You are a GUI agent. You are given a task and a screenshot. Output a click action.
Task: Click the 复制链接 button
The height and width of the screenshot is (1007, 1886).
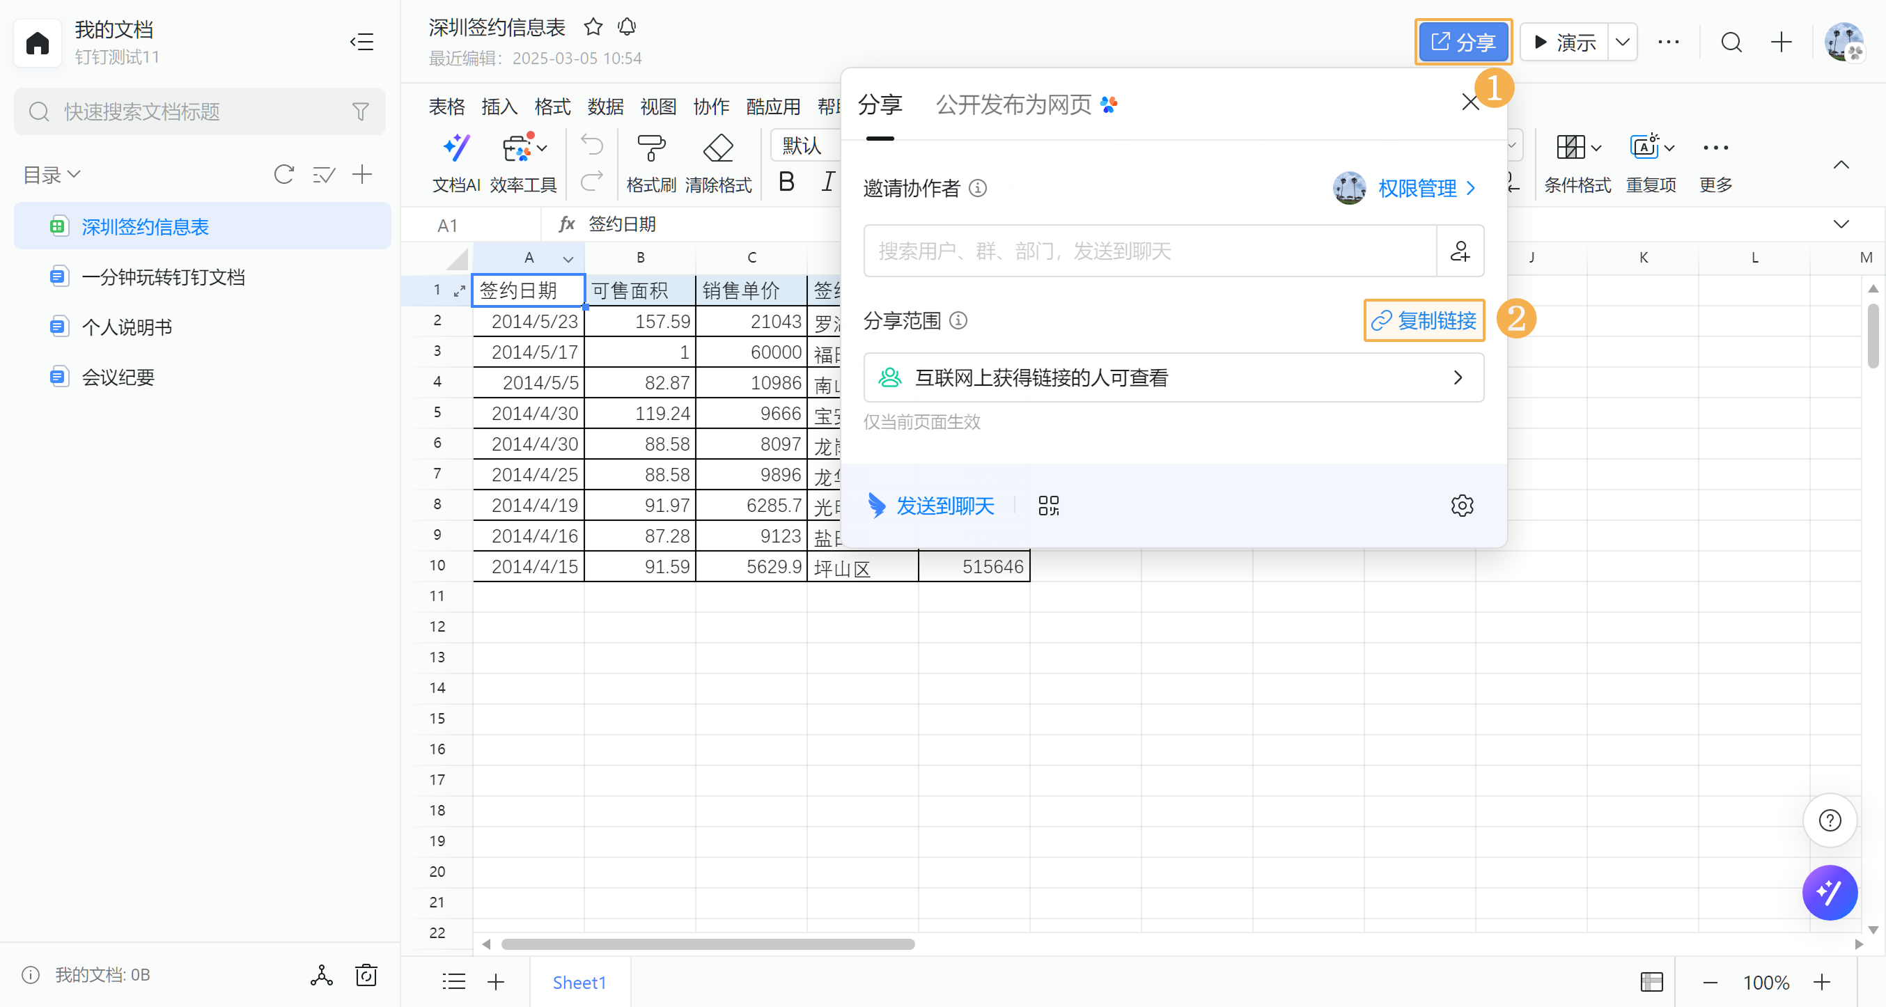1424,320
